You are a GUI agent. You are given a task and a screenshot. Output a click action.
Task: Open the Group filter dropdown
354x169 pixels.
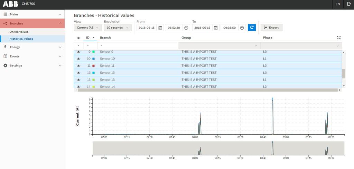pos(219,46)
